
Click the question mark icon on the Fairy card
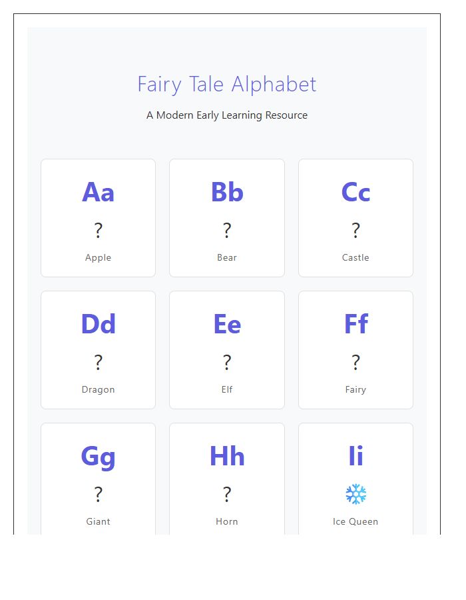coord(355,361)
